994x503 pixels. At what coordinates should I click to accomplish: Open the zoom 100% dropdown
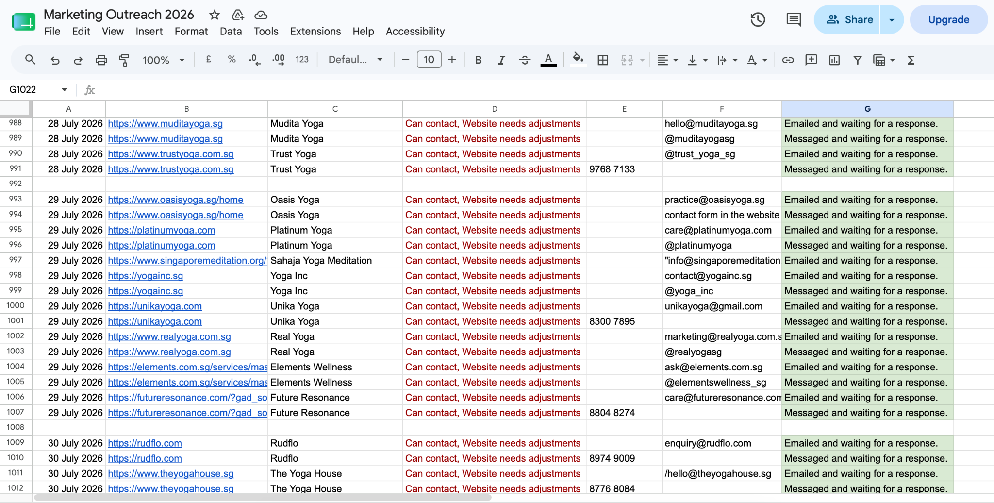click(x=164, y=60)
